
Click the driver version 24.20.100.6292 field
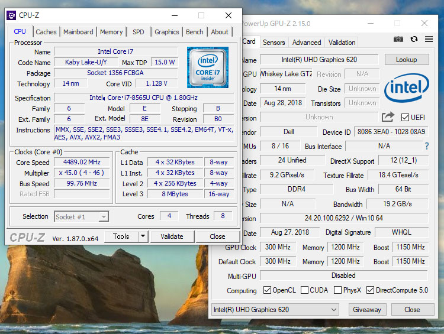click(344, 218)
